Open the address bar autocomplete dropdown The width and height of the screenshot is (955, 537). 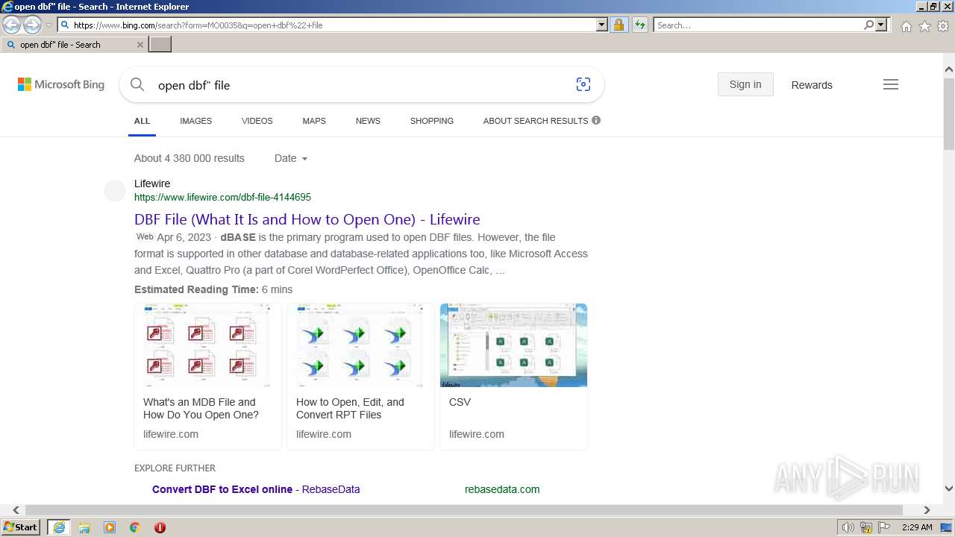[x=602, y=25]
